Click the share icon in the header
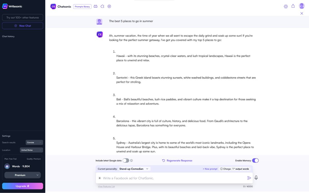The image size is (309, 193). pyautogui.click(x=293, y=6)
